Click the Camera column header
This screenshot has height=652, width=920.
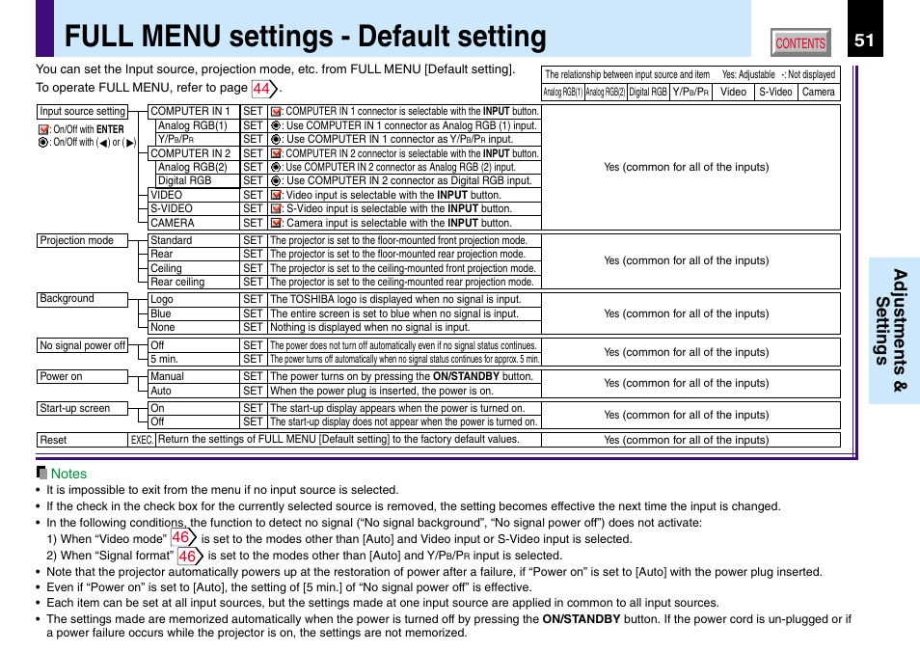click(x=819, y=93)
